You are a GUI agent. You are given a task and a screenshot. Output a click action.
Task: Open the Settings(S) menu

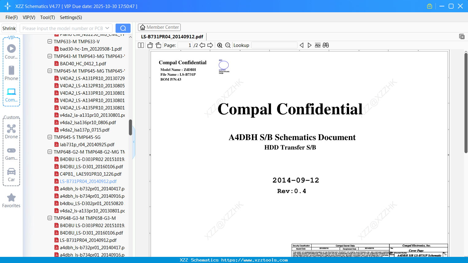tap(71, 17)
